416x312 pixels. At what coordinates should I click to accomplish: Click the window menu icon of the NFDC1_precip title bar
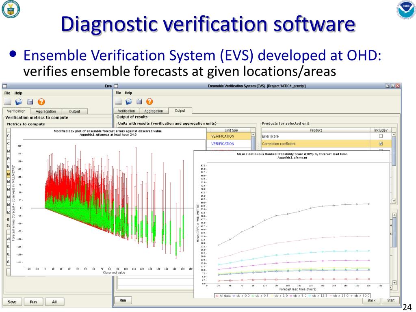coord(116,86)
